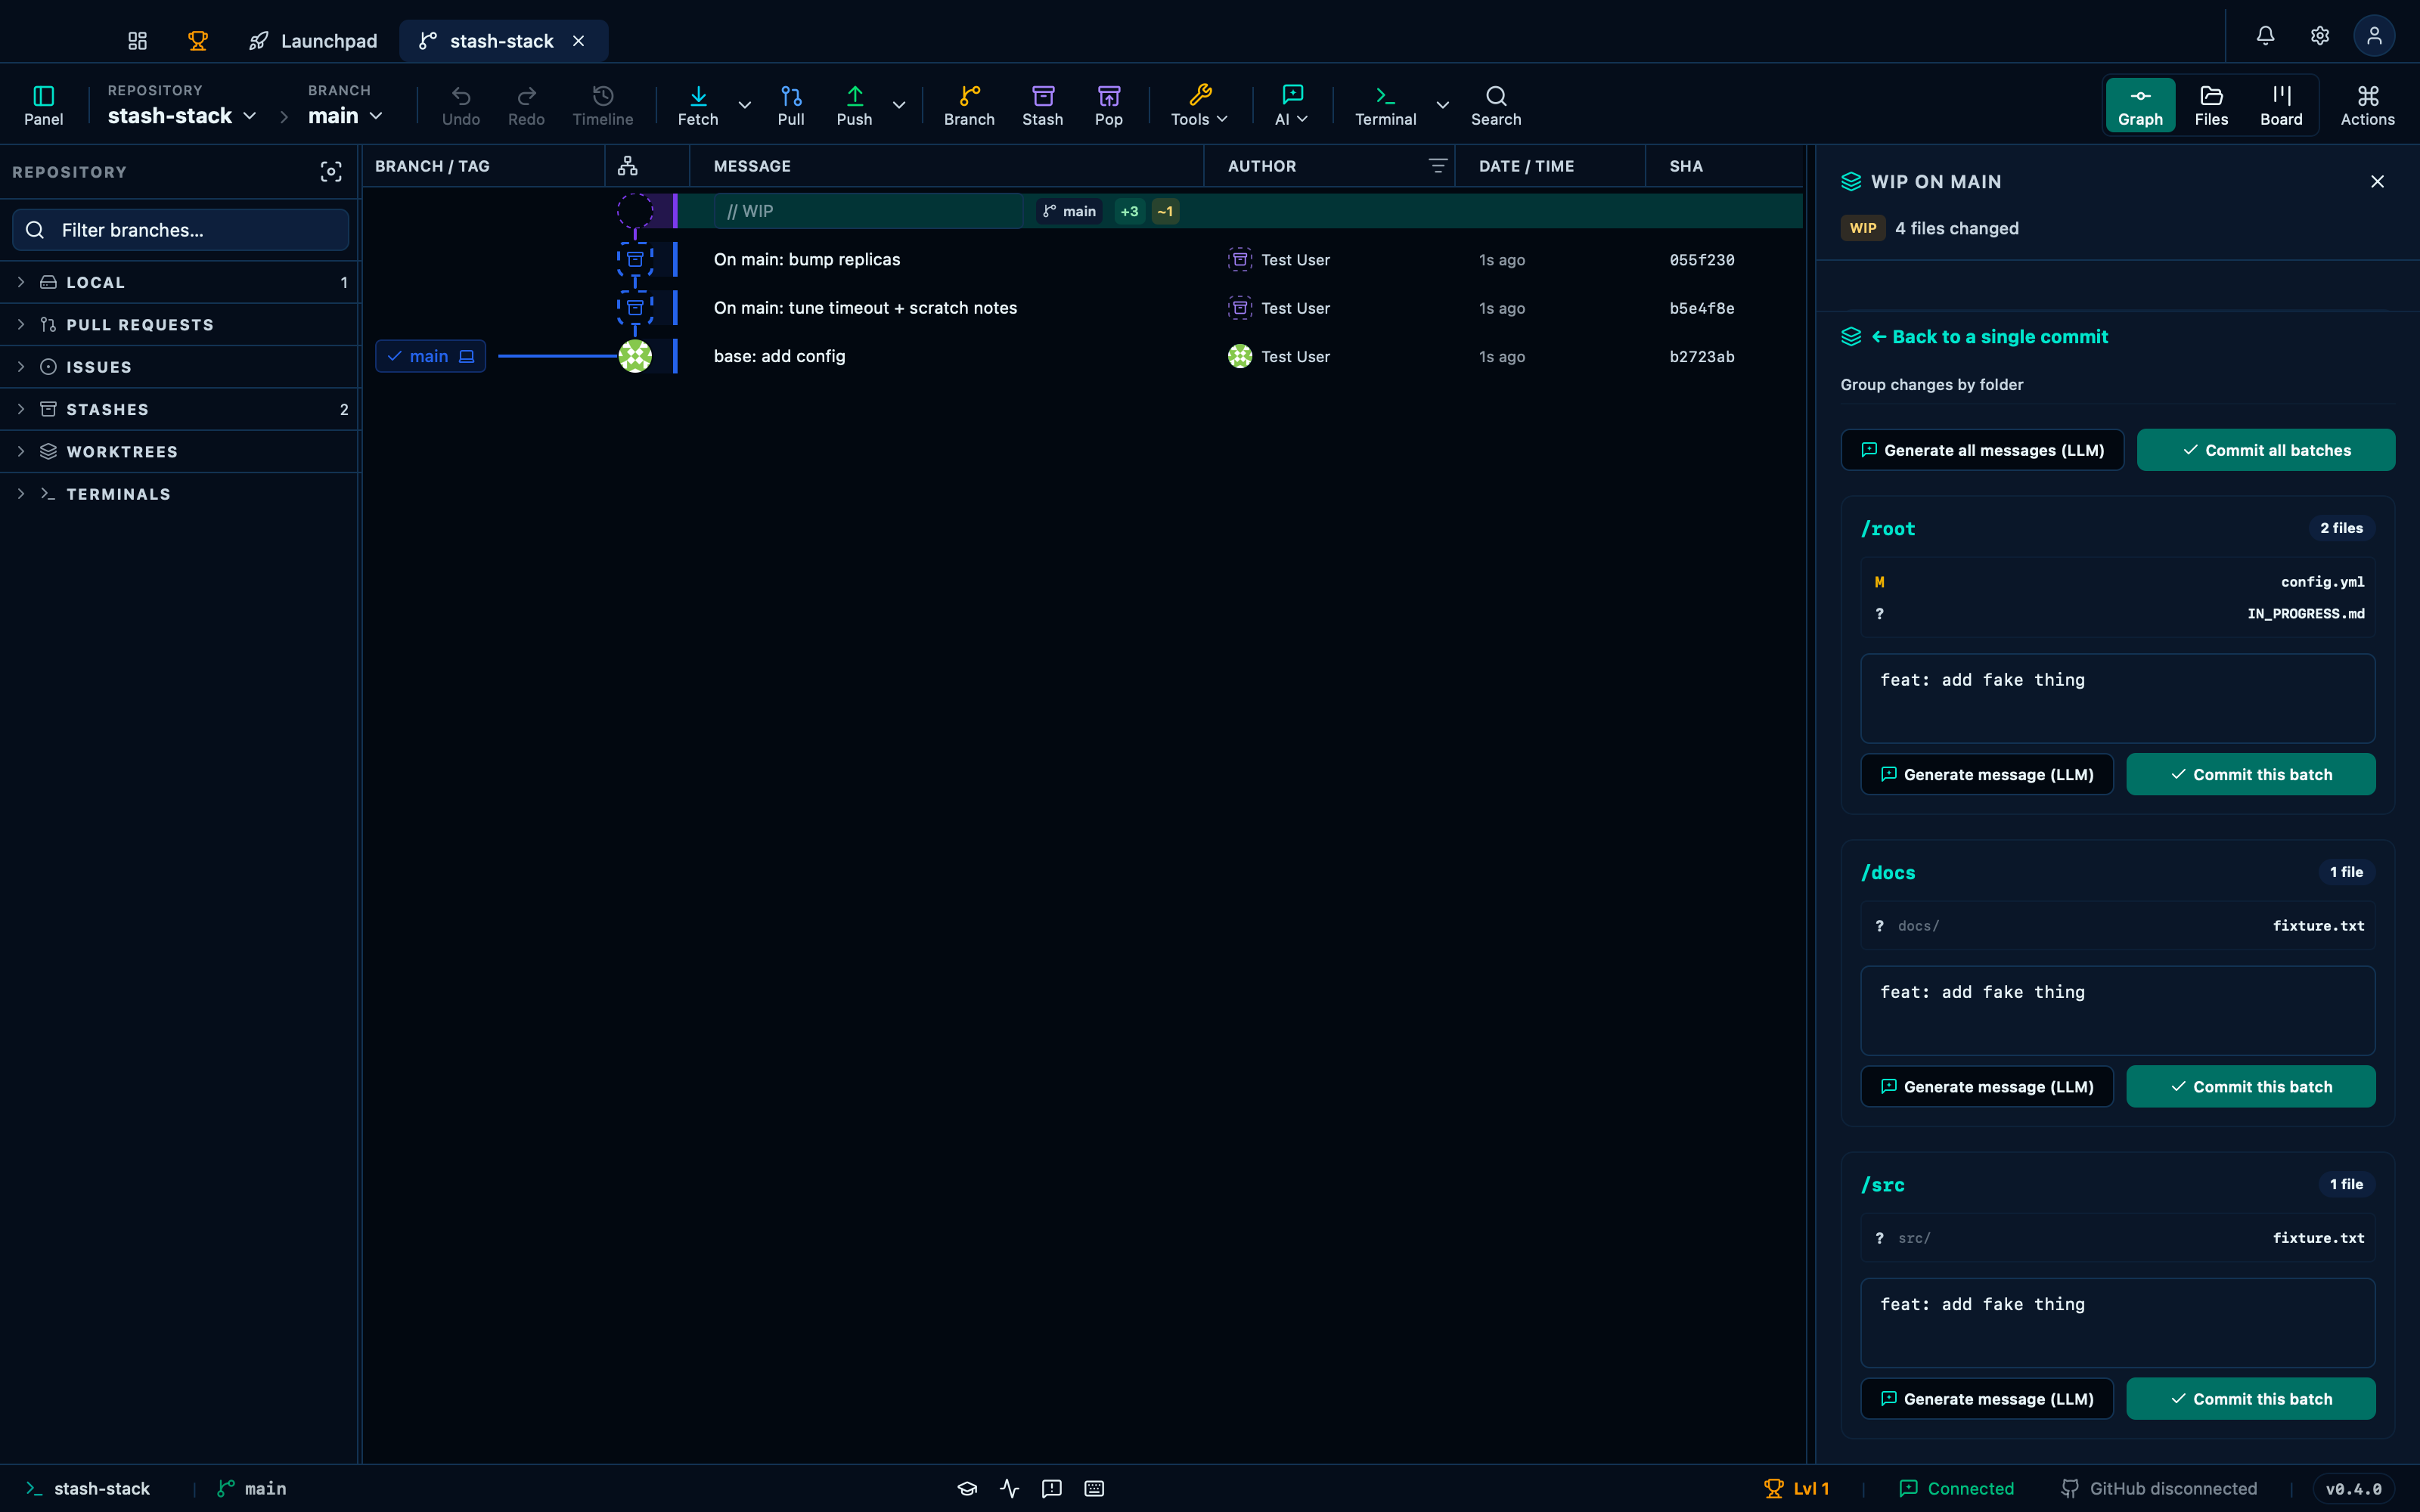Image resolution: width=2420 pixels, height=1512 pixels.
Task: Click the focus target icon in Repository panel
Action: (x=331, y=172)
